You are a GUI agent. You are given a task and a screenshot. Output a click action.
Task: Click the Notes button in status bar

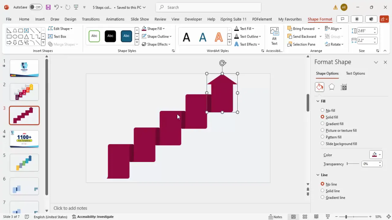tap(275, 217)
